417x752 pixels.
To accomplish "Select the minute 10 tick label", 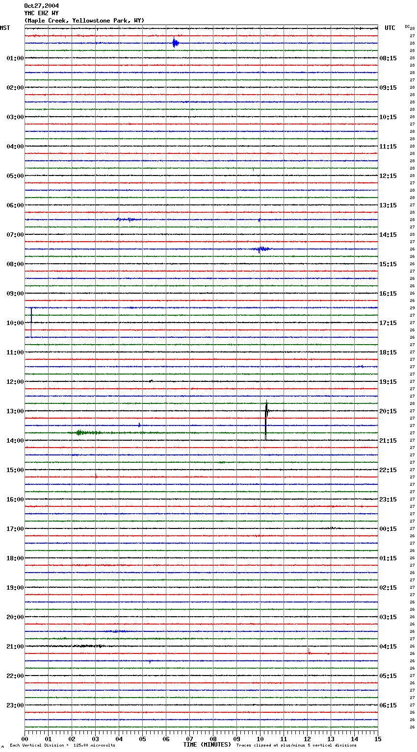I will (x=260, y=739).
